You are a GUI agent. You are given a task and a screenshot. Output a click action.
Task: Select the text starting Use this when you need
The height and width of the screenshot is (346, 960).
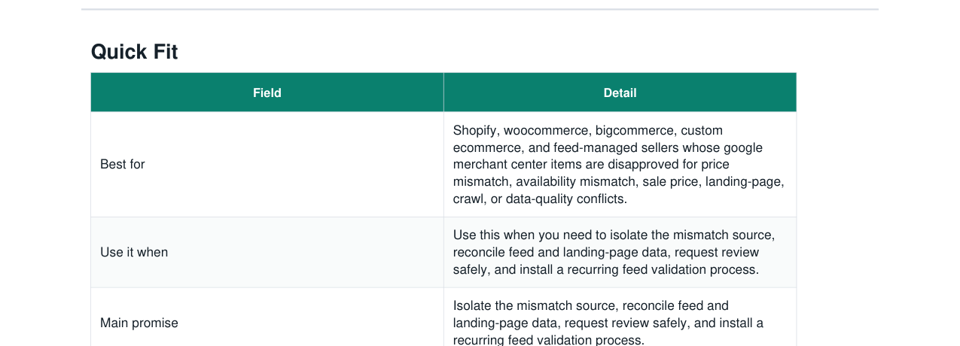pyautogui.click(x=614, y=252)
